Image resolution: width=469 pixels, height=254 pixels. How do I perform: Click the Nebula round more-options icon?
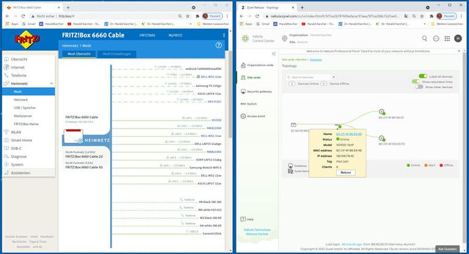click(x=436, y=39)
